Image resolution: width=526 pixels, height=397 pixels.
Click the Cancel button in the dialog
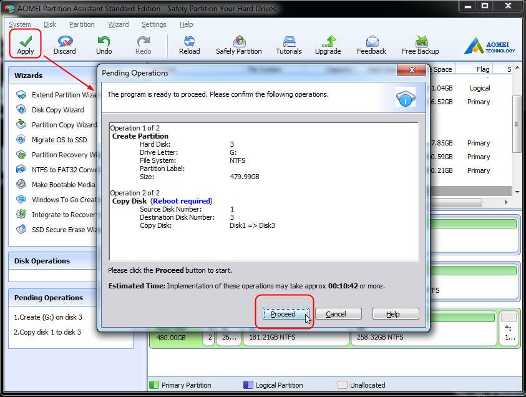338,314
